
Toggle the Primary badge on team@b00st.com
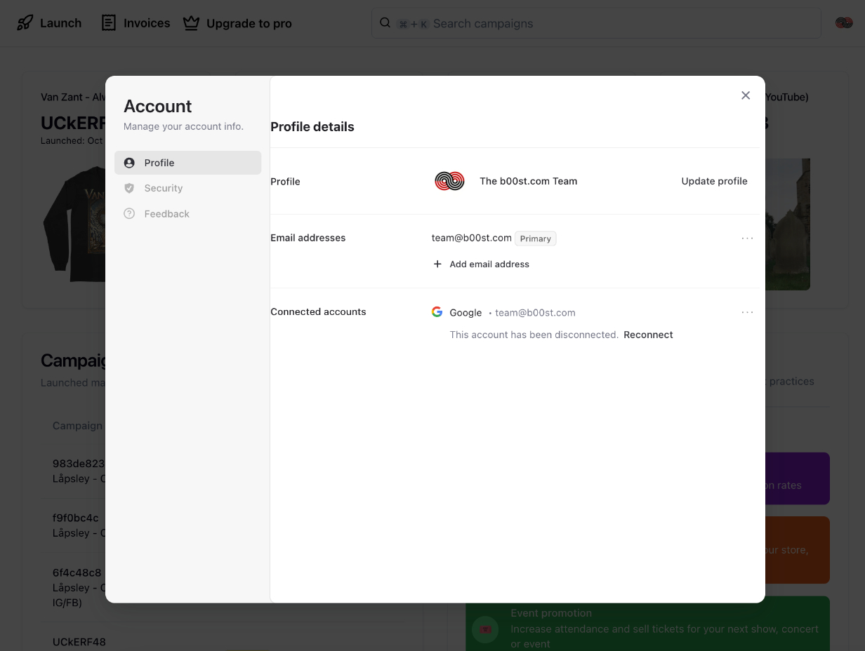[535, 239]
